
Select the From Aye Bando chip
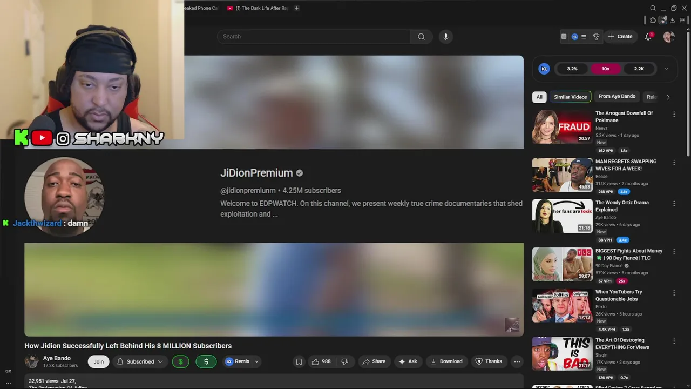[x=617, y=96]
